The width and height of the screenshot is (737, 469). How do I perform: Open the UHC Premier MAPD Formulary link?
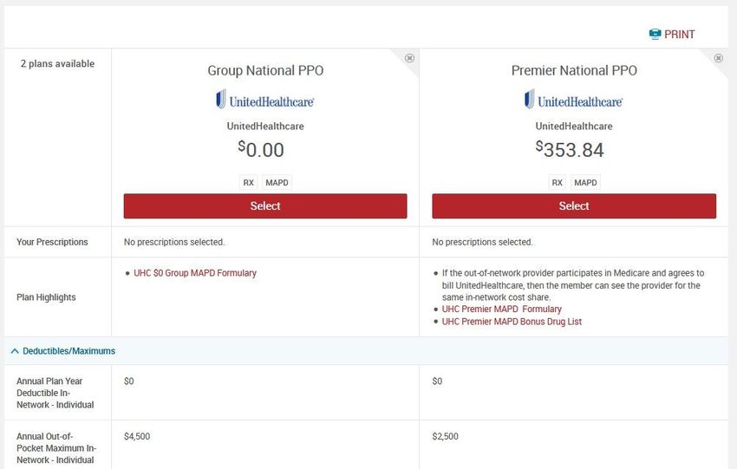[501, 309]
